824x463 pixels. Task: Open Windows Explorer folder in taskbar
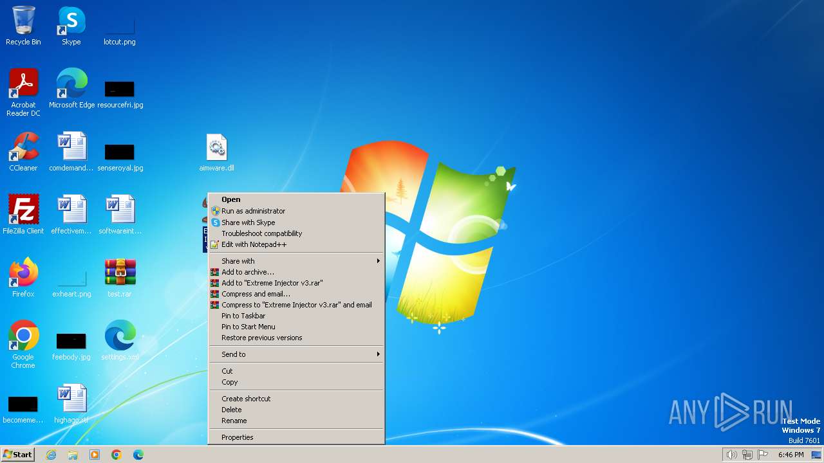pos(73,455)
